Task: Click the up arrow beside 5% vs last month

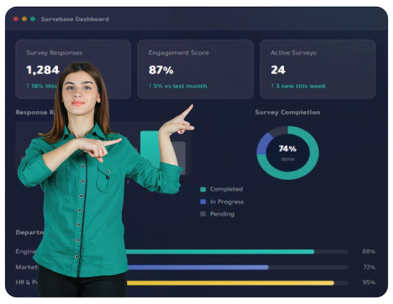Action: [150, 86]
